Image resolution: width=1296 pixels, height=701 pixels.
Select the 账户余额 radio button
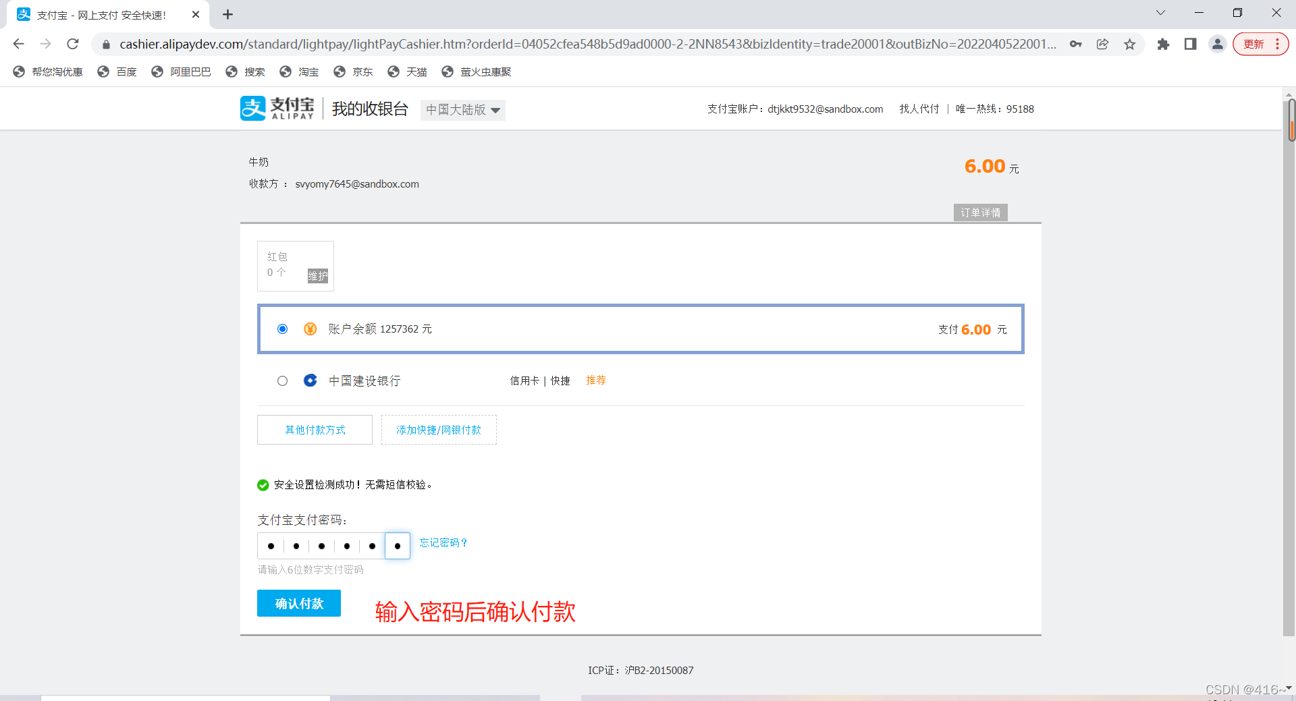click(x=282, y=329)
